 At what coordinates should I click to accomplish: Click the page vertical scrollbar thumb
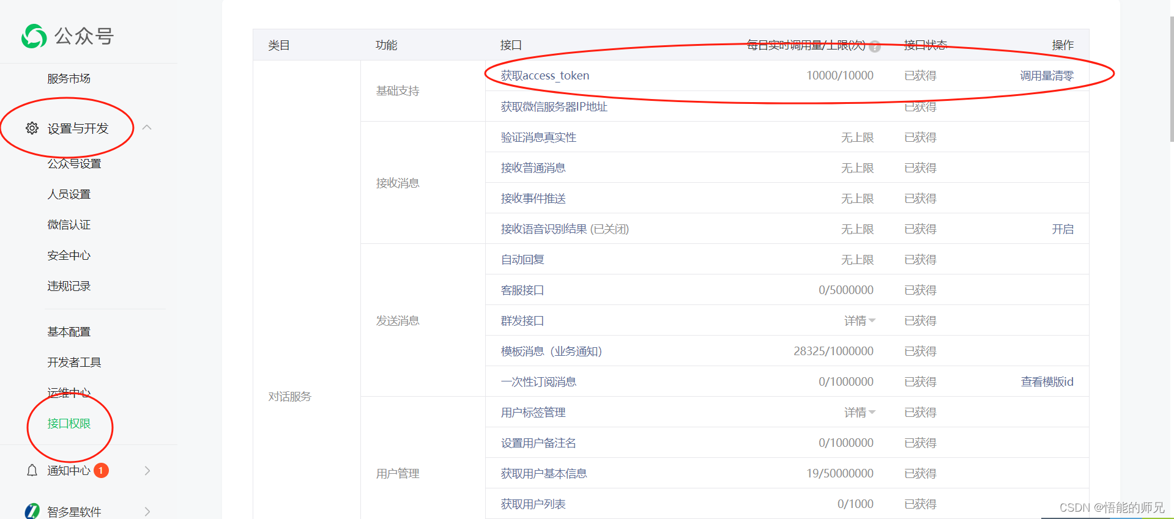tap(1172, 79)
